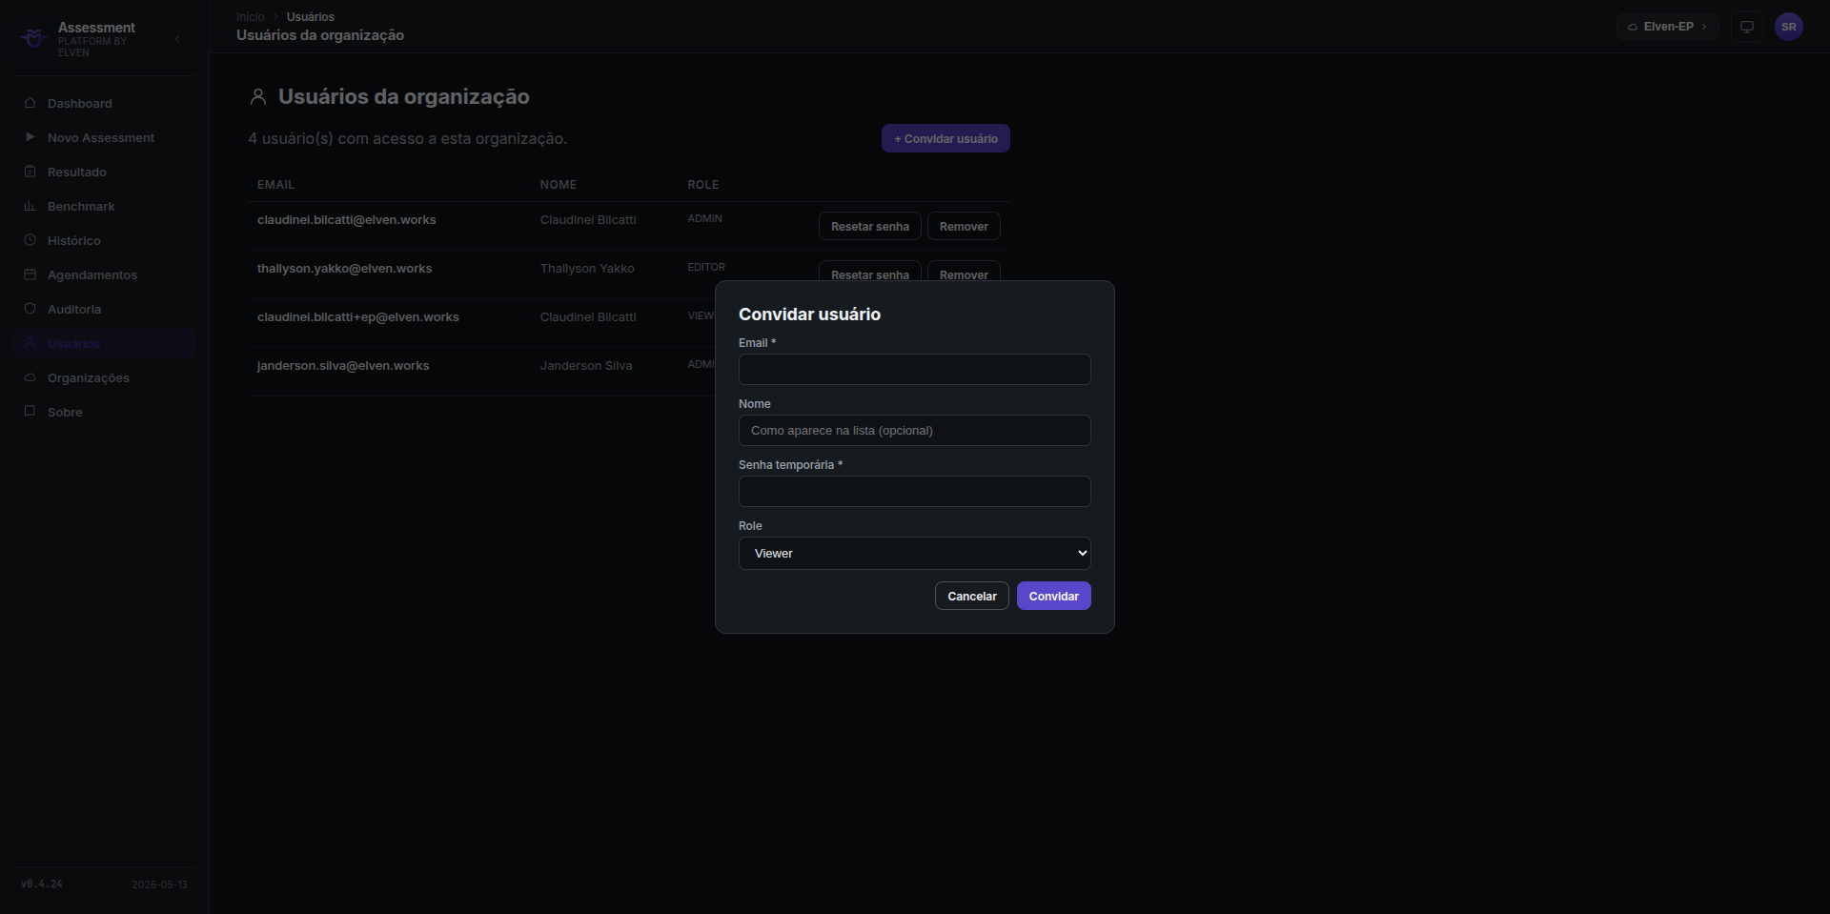This screenshot has height=914, width=1830.
Task: Click the Nome field with optional placeholder
Action: pos(915,431)
